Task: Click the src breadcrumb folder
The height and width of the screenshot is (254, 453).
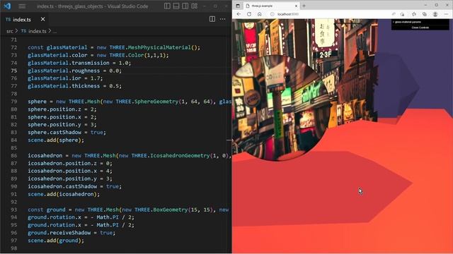Action: point(9,31)
